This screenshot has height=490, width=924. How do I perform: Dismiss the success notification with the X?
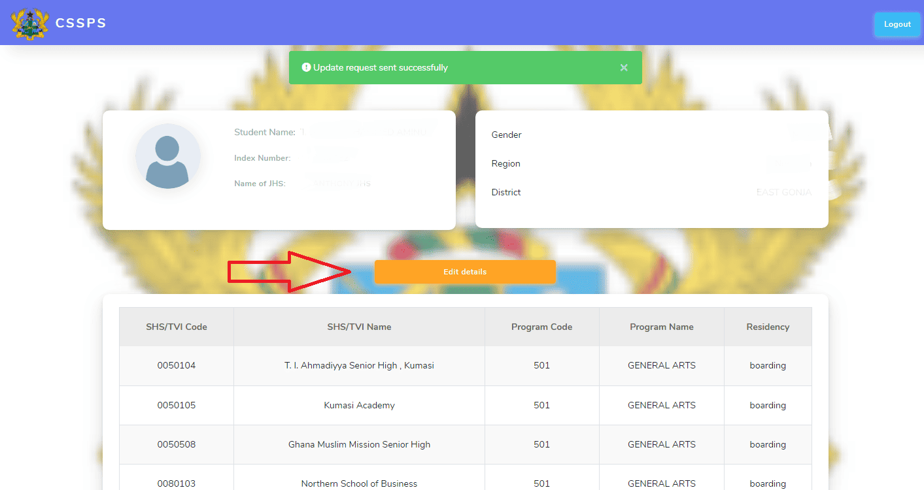[624, 67]
